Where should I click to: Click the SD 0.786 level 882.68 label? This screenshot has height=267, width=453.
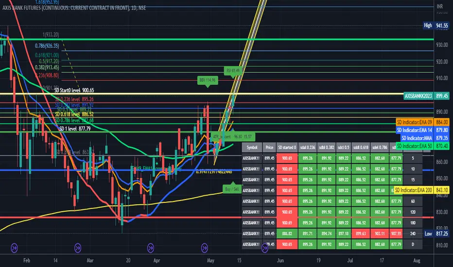(74, 120)
